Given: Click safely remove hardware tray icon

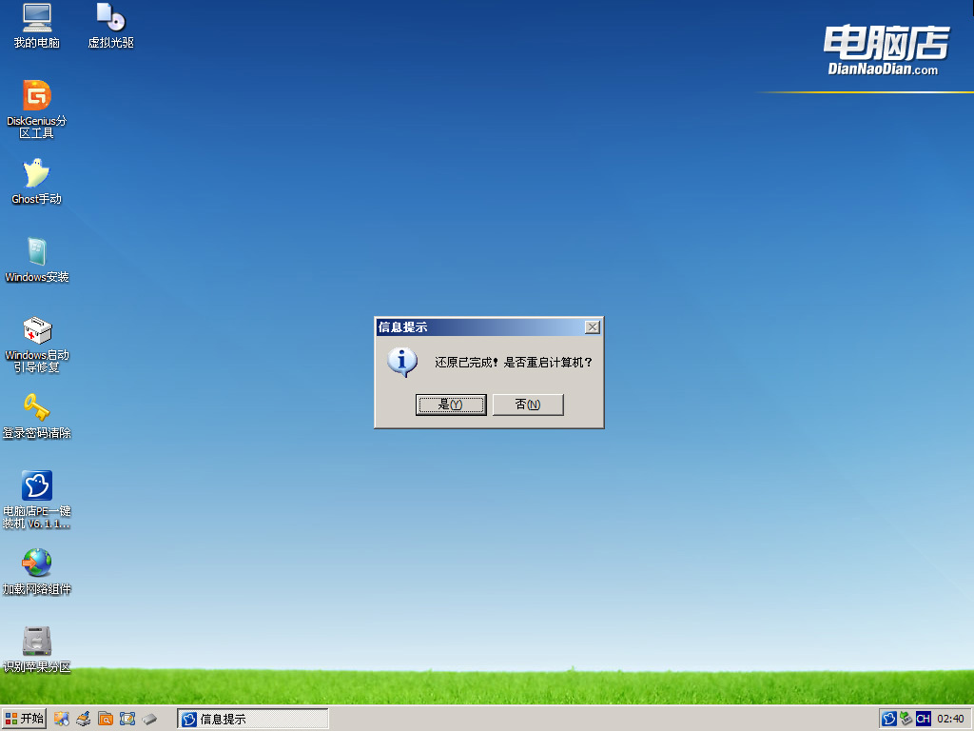Looking at the screenshot, I should [906, 719].
